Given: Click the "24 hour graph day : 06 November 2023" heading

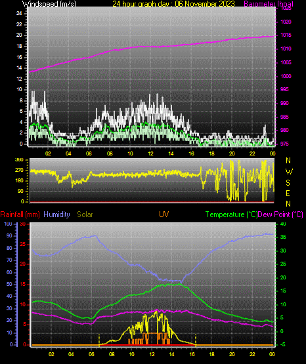Looking at the screenshot, I should point(173,4).
